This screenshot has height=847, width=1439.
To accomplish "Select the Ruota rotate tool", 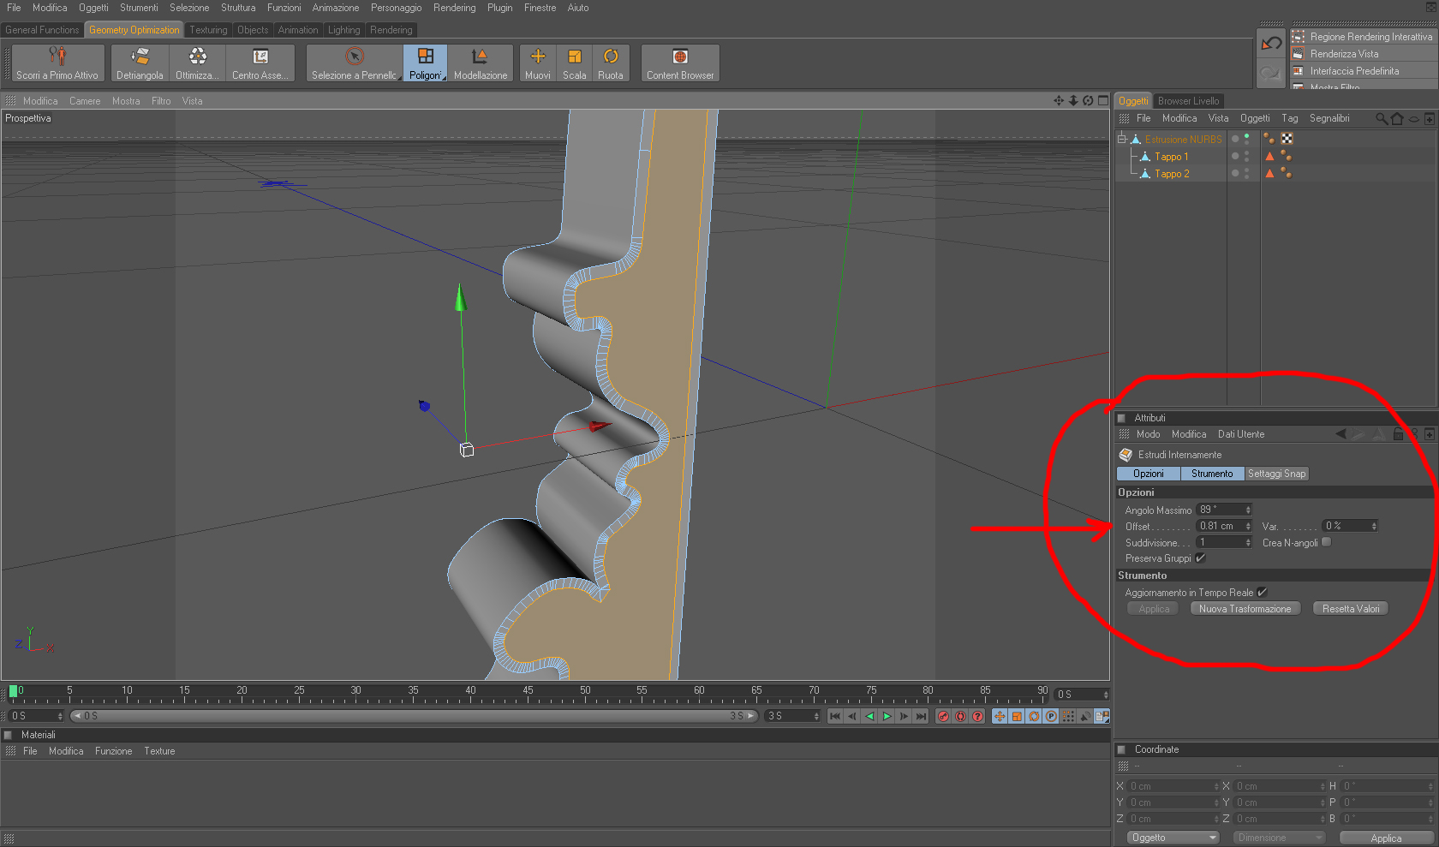I will point(611,63).
